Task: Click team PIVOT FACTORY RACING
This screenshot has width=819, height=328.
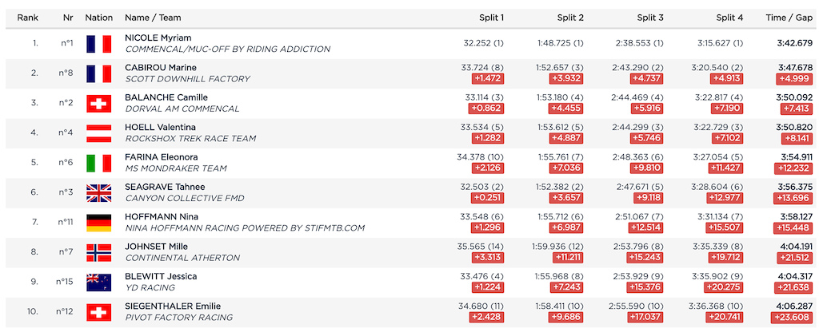Action: point(178,317)
